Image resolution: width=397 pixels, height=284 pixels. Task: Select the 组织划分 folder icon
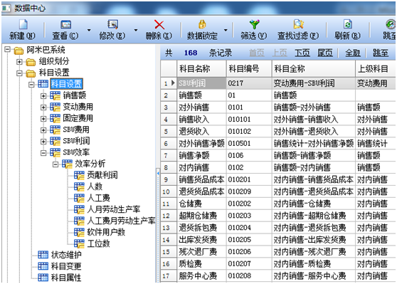(x=31, y=61)
